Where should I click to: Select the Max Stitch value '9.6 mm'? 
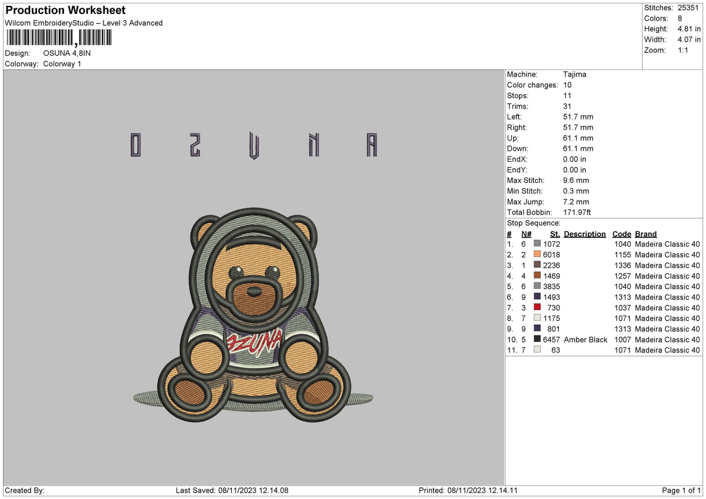pos(576,181)
